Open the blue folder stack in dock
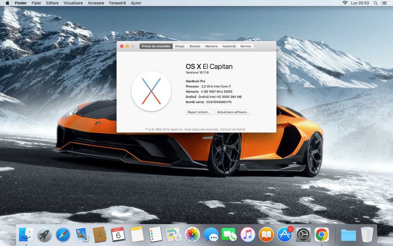Image resolution: width=393 pixels, height=246 pixels. click(348, 235)
